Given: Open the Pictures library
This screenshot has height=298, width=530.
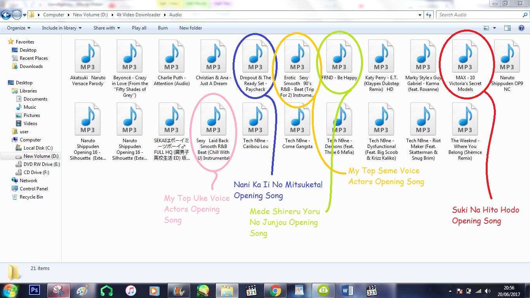Looking at the screenshot, I should tap(32, 115).
